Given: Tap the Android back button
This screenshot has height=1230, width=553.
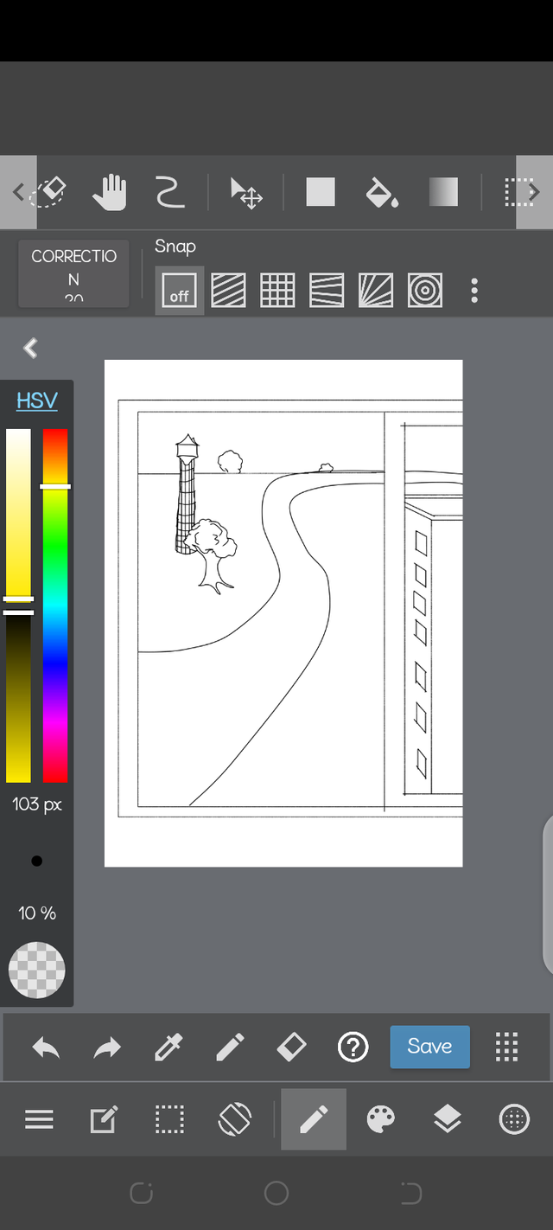Looking at the screenshot, I should coord(411,1194).
